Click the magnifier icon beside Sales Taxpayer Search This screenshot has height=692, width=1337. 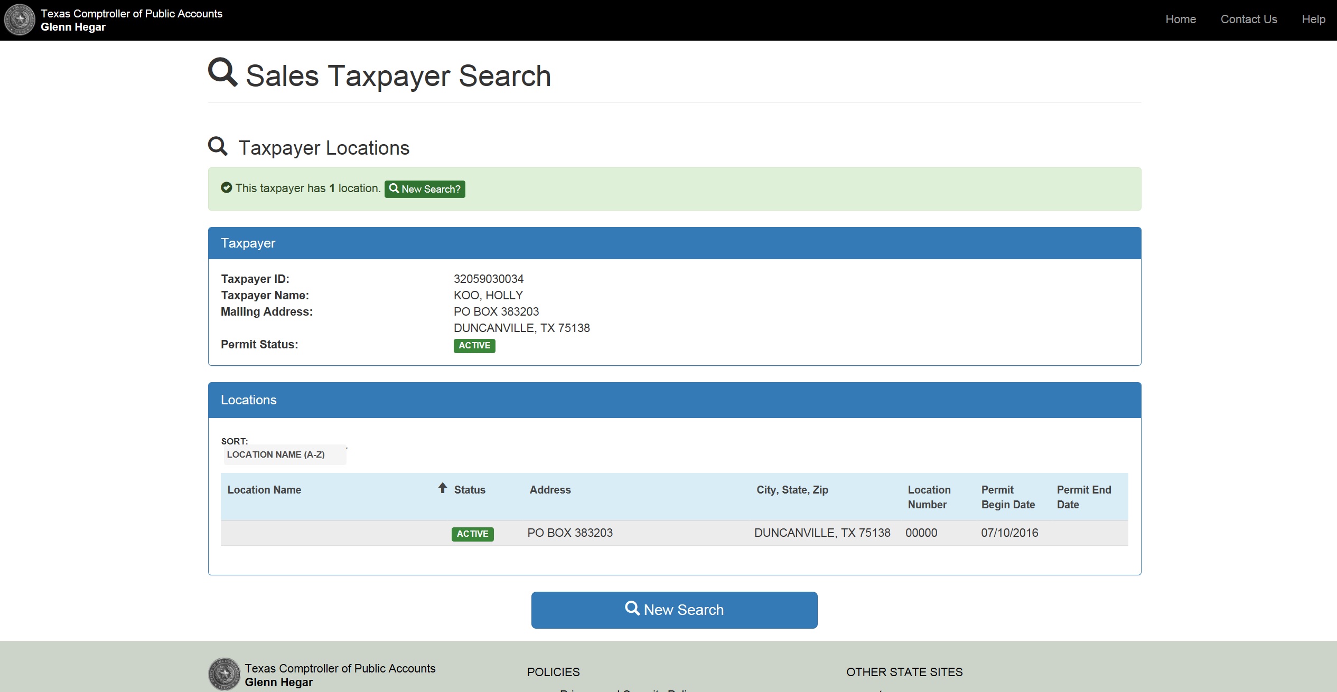click(x=222, y=73)
